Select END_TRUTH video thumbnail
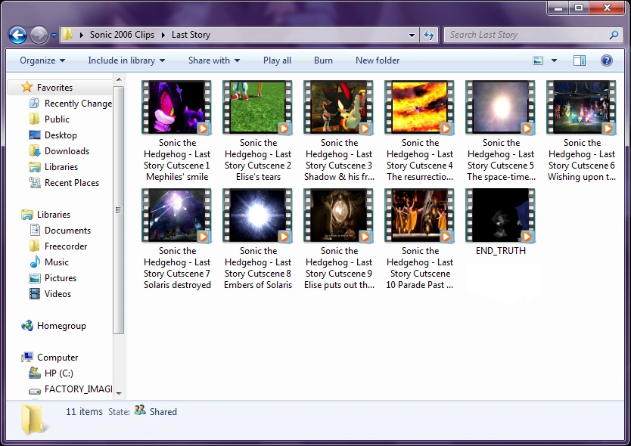The image size is (631, 446). (500, 215)
